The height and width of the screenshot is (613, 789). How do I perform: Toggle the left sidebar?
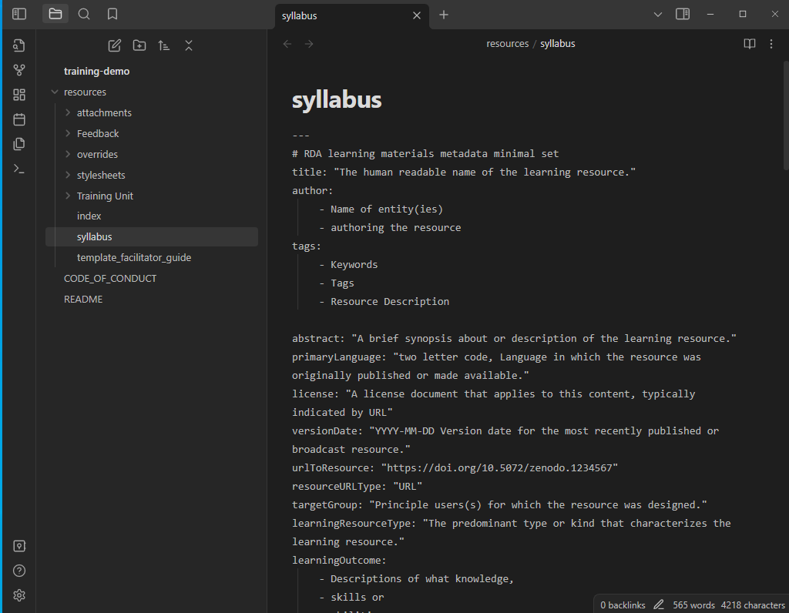click(x=19, y=14)
